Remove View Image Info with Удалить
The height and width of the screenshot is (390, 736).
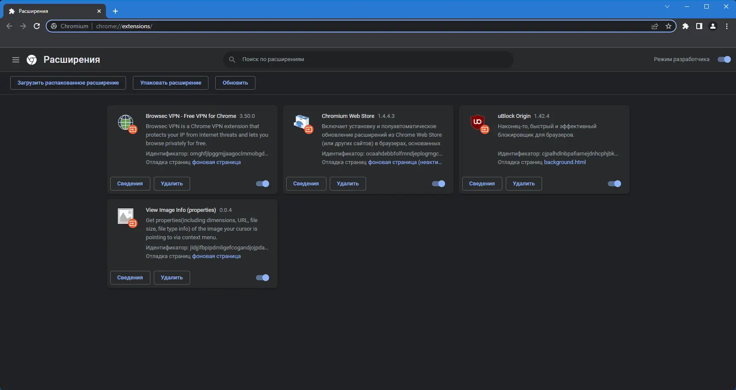coord(172,278)
